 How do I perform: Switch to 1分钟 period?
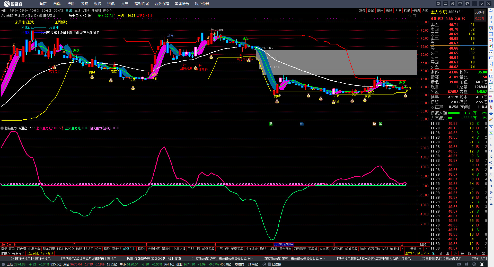[x=14, y=11]
